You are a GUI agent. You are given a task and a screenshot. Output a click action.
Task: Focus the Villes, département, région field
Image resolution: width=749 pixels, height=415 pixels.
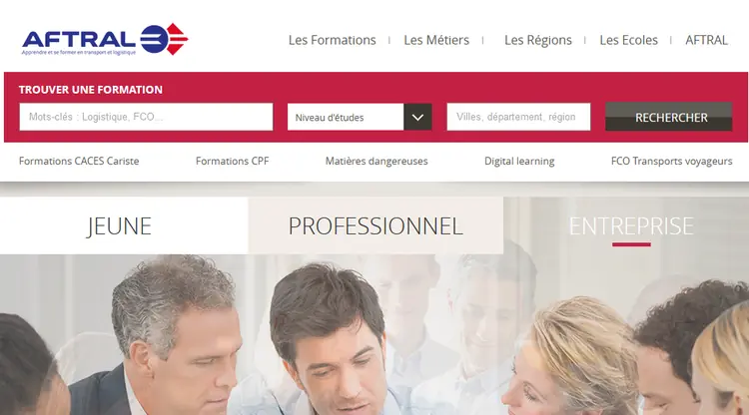click(x=518, y=117)
